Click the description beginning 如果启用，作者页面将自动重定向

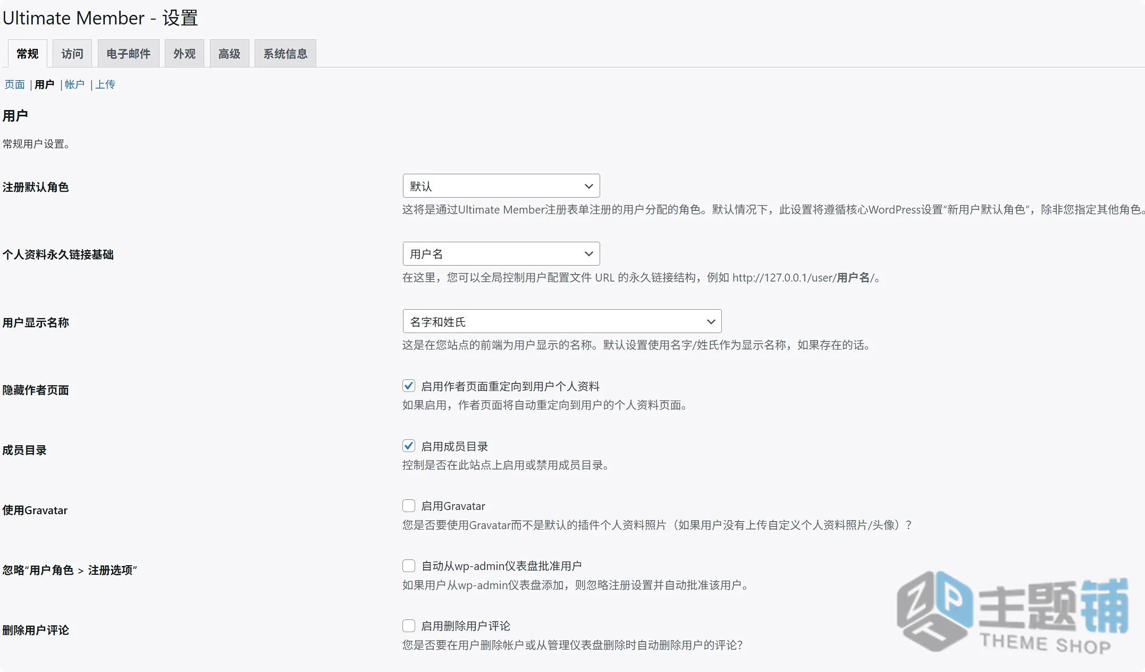click(x=545, y=405)
